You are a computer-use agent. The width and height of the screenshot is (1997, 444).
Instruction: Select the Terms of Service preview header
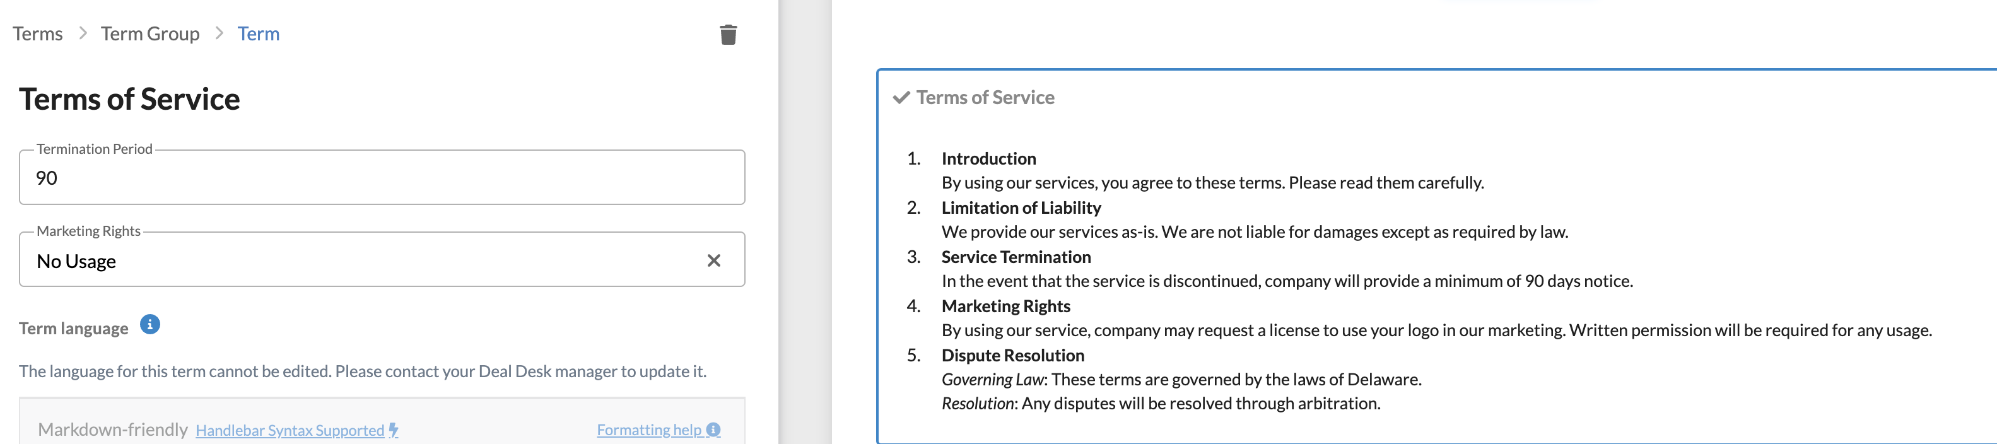(x=985, y=98)
